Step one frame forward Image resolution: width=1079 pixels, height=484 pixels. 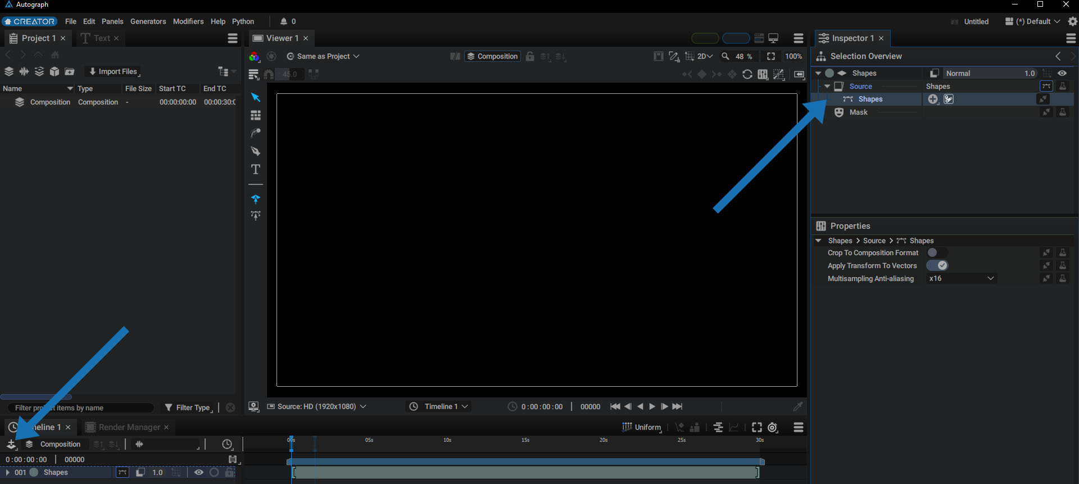[664, 406]
